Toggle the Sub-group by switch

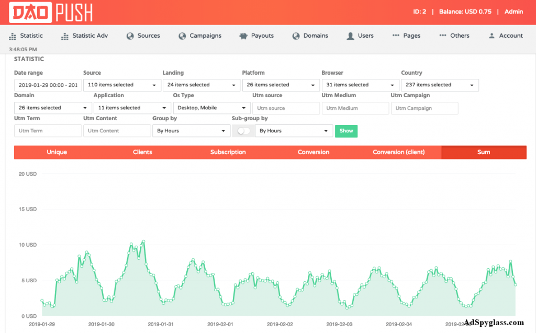pos(243,131)
